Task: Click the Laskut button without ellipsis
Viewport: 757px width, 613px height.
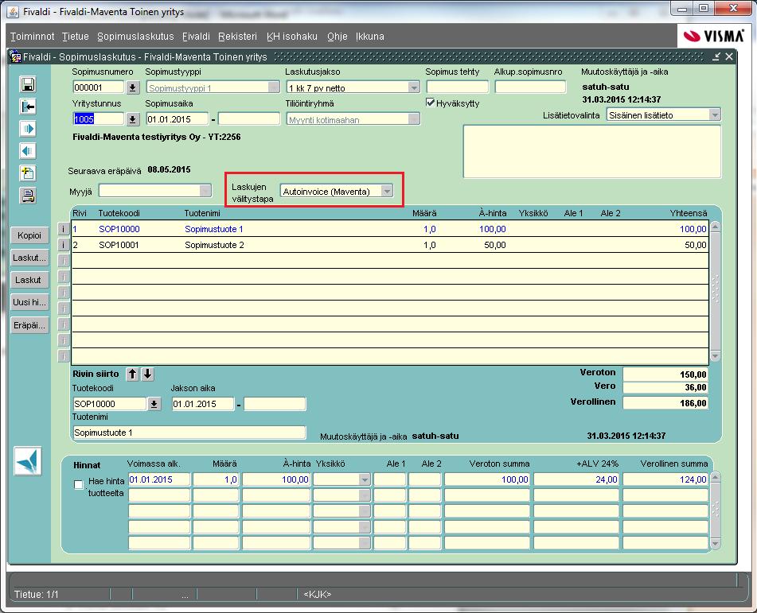Action: (x=29, y=280)
